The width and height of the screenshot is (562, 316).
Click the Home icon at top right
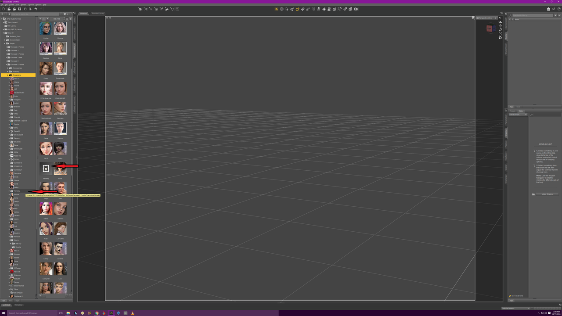(549, 9)
